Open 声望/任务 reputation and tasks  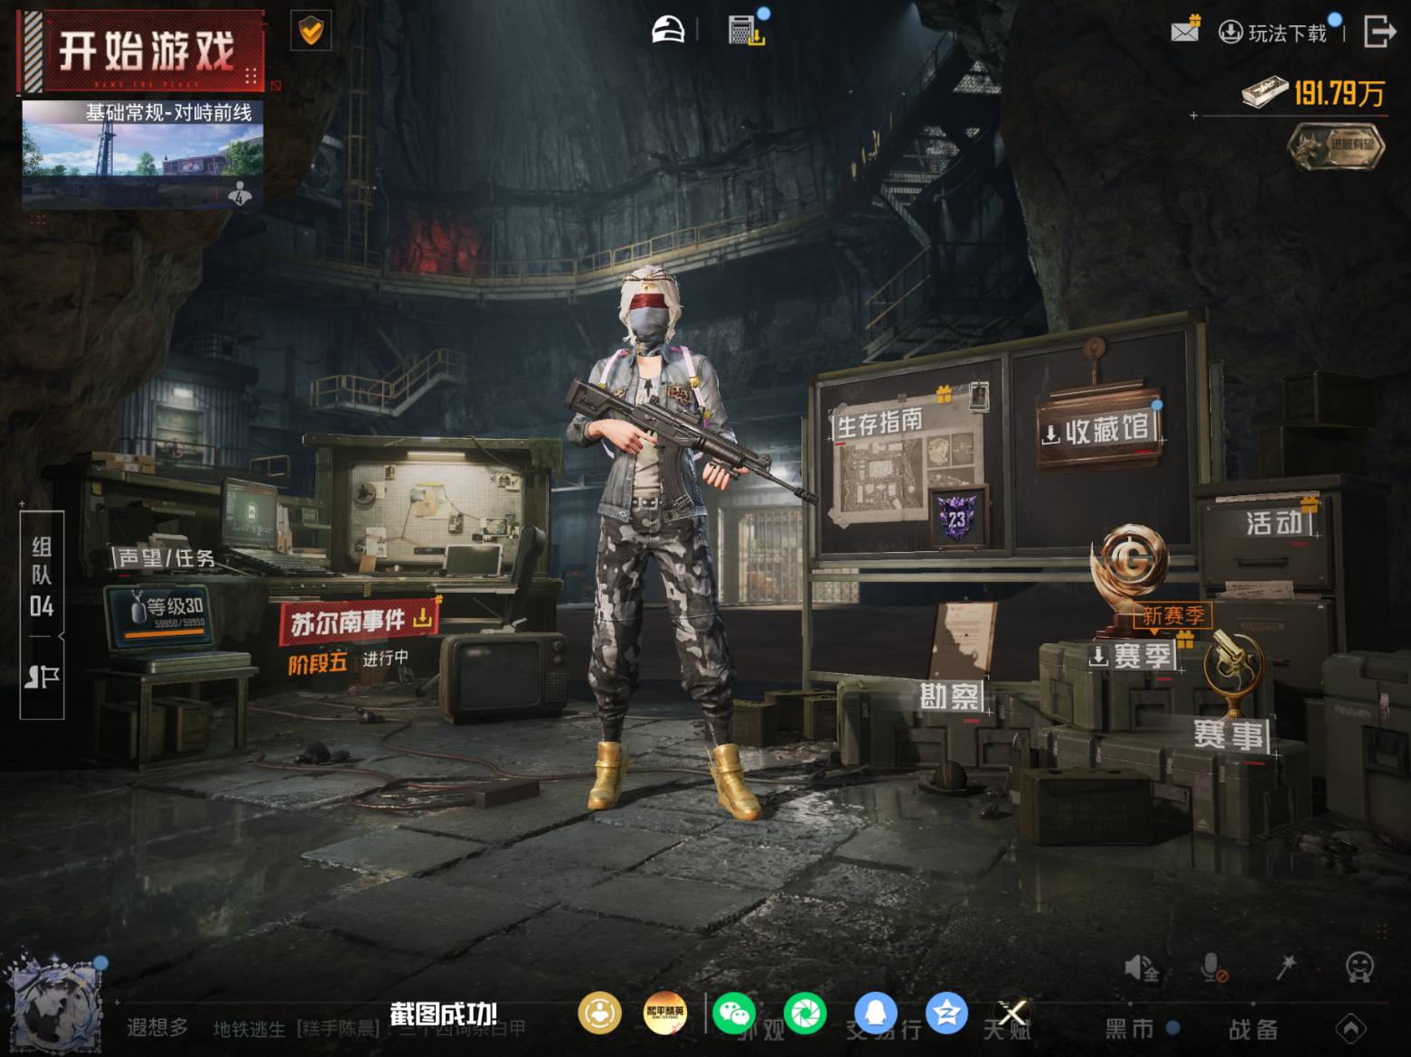[x=166, y=557]
